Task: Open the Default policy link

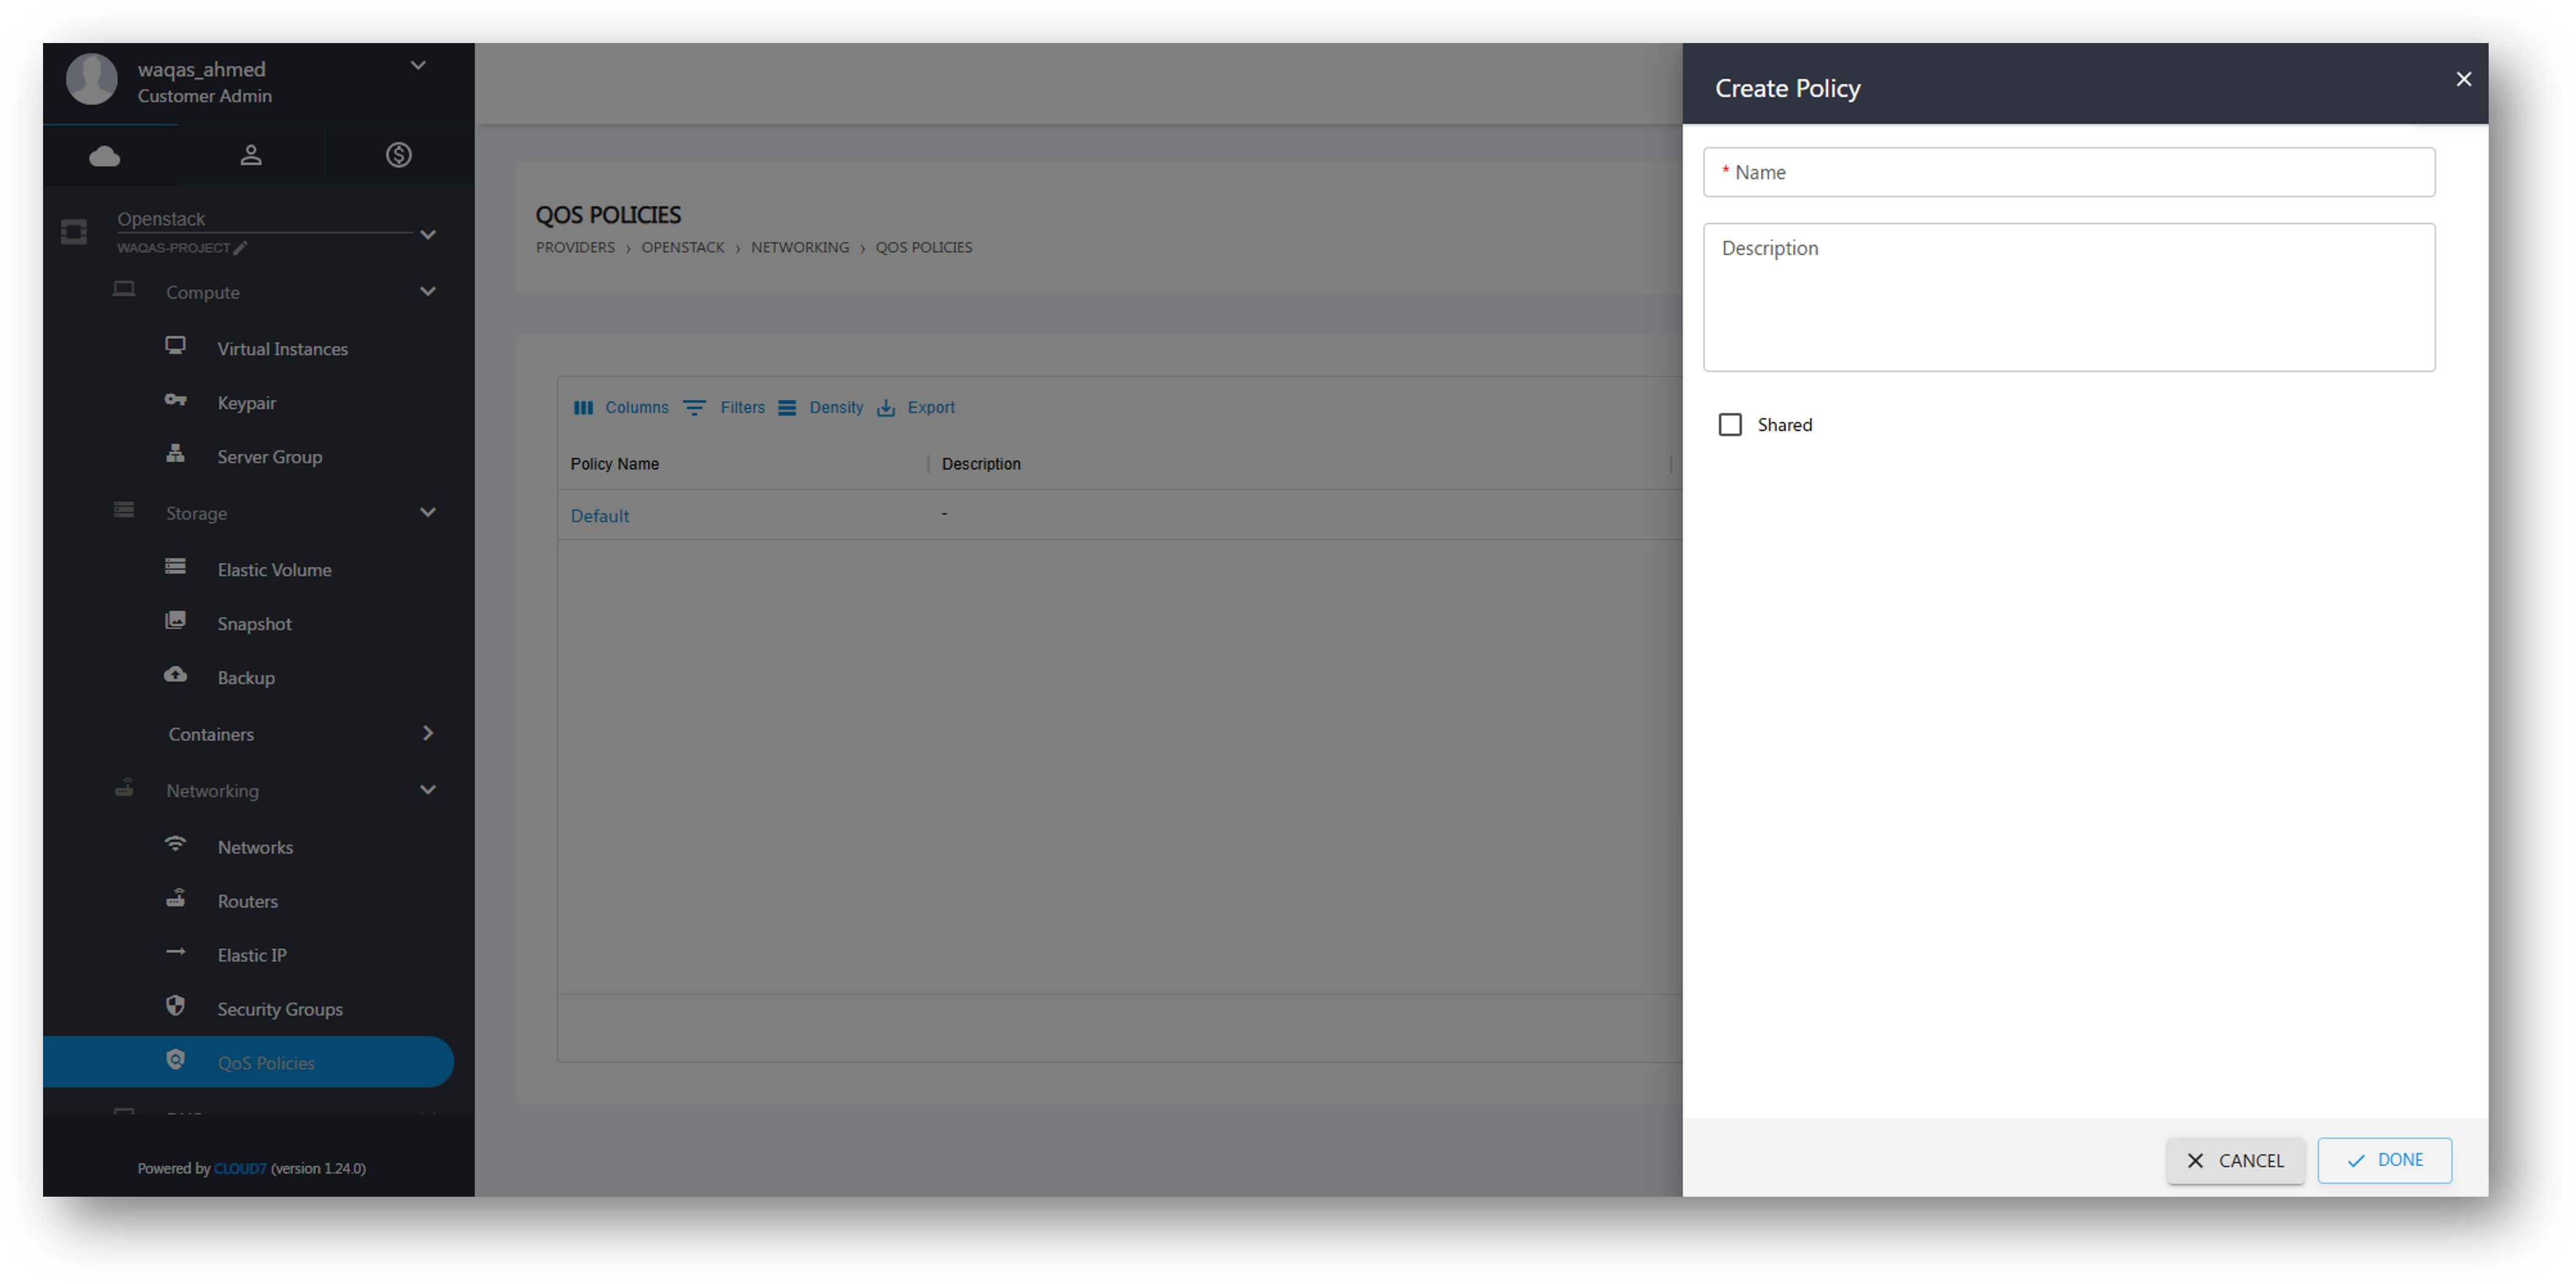Action: (x=599, y=516)
